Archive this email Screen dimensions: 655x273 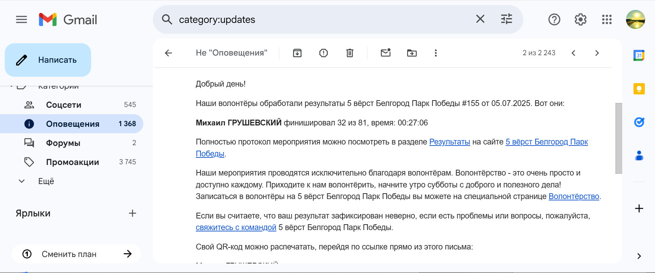point(297,53)
